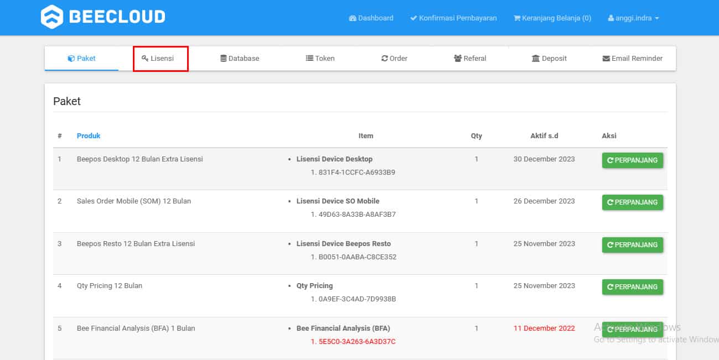
Task: Switch to the Email Reminder tab
Action: pos(632,58)
